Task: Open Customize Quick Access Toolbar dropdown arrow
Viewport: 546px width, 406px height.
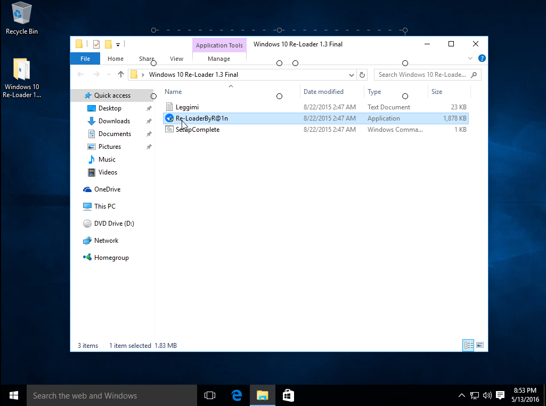Action: point(118,45)
